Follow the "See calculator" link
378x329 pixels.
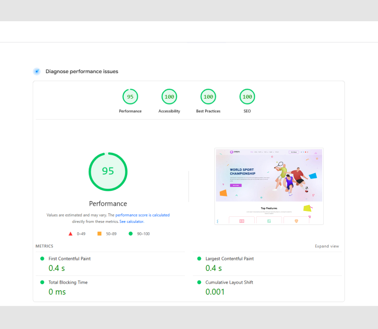[x=131, y=221]
